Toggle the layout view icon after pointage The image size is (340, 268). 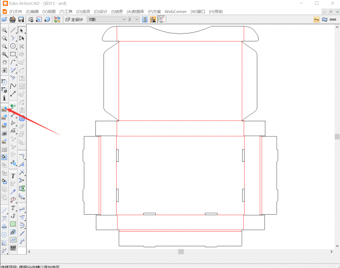[161, 19]
